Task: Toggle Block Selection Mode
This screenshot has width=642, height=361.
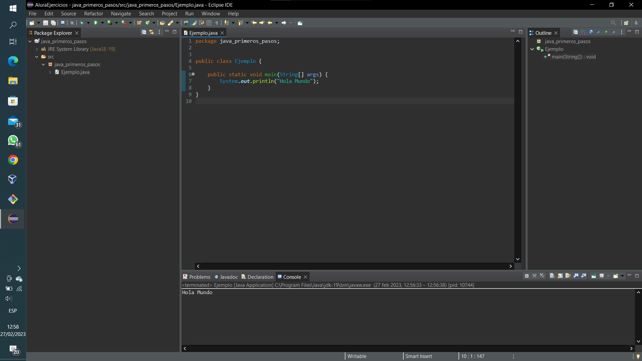Action: point(209,23)
